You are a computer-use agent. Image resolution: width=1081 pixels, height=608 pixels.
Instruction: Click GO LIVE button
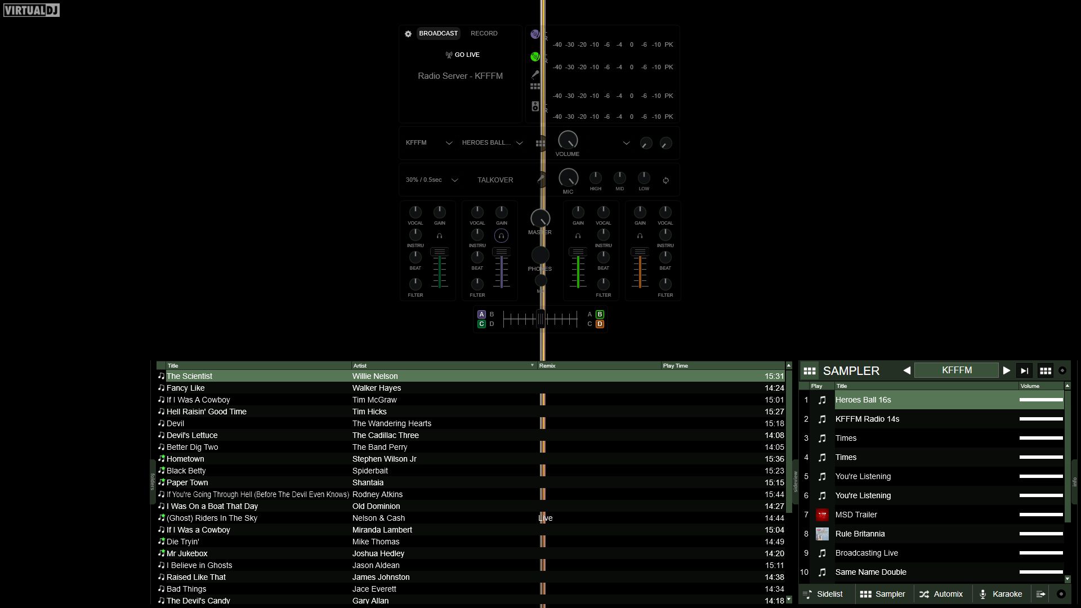click(462, 55)
